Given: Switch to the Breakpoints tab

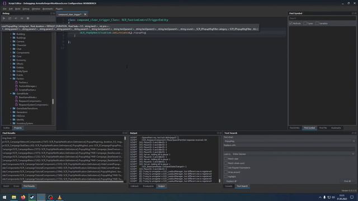Looking at the screenshot, I should 148,186.
